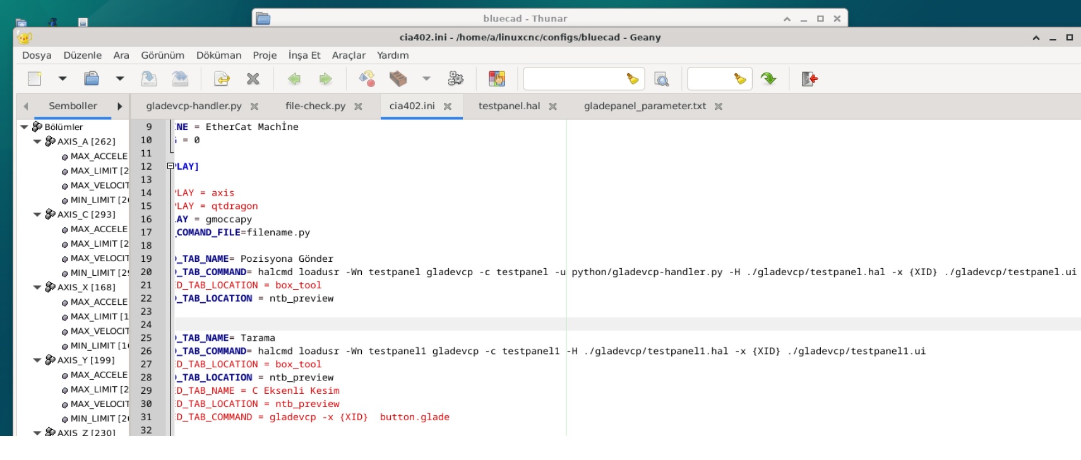Open the Görünüm menu
Screen dimensions: 1081x460
click(163, 56)
